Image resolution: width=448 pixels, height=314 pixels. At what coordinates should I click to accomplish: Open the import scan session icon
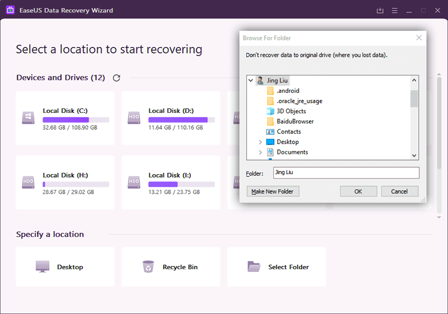pos(380,10)
